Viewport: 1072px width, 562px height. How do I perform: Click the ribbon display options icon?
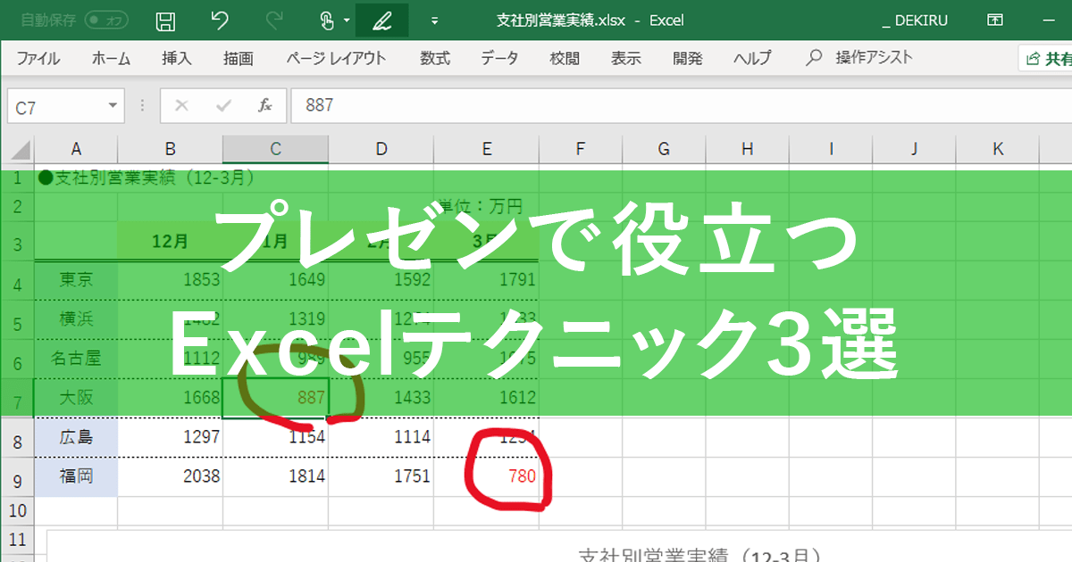click(994, 20)
